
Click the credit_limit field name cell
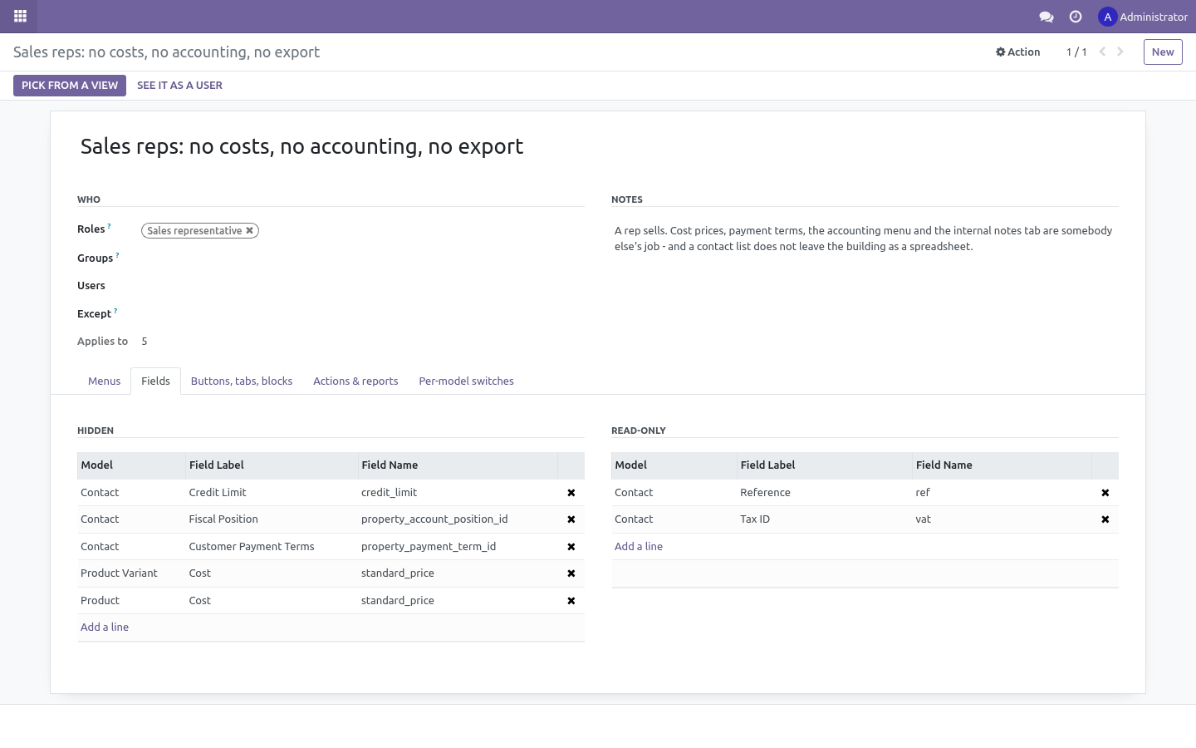click(x=458, y=493)
